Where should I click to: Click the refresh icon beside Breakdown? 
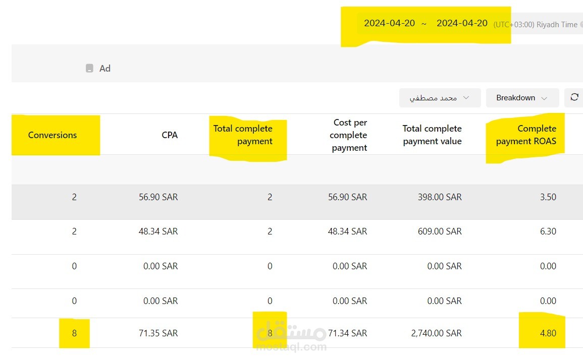tap(574, 97)
